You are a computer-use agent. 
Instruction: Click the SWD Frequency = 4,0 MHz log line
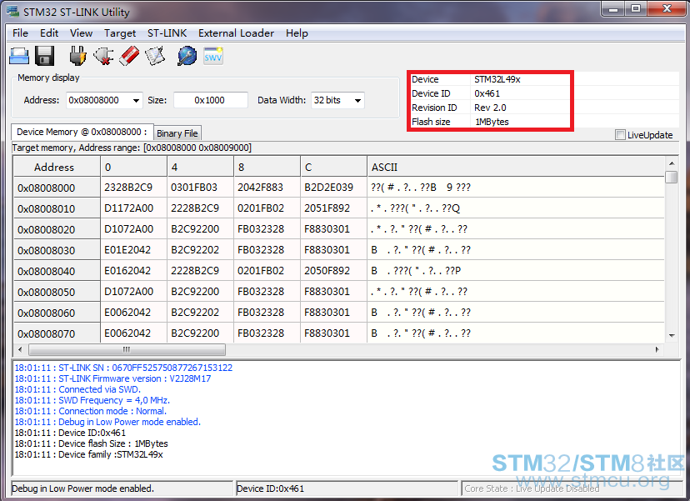click(92, 400)
